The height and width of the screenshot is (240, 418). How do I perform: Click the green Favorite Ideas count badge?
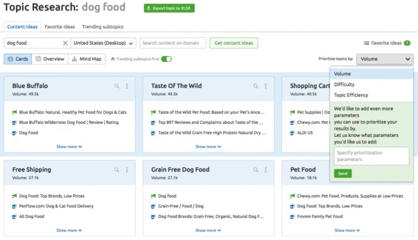tap(407, 43)
